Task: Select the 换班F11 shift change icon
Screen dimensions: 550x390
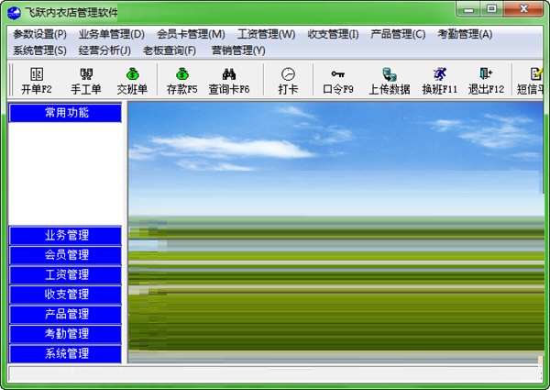Action: click(x=439, y=81)
